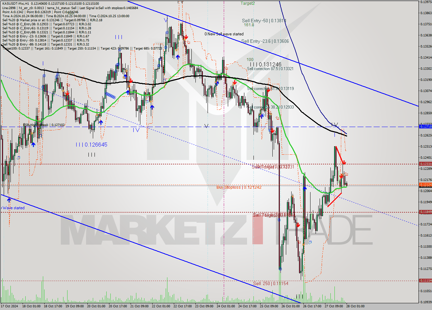
Task: Click the '21 Oct 09:00' time axis label
Action: pos(139,306)
